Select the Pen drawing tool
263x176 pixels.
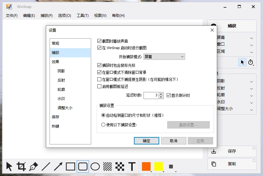pos(34,166)
